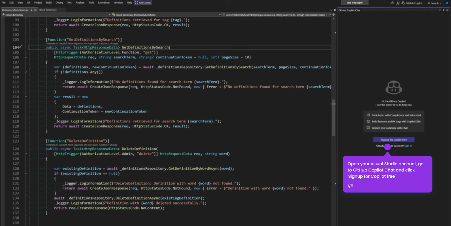The image size is (451, 226).
Task: Click the CodeLens reference info above GetDefinitionsBySearch
Action: 82,43
